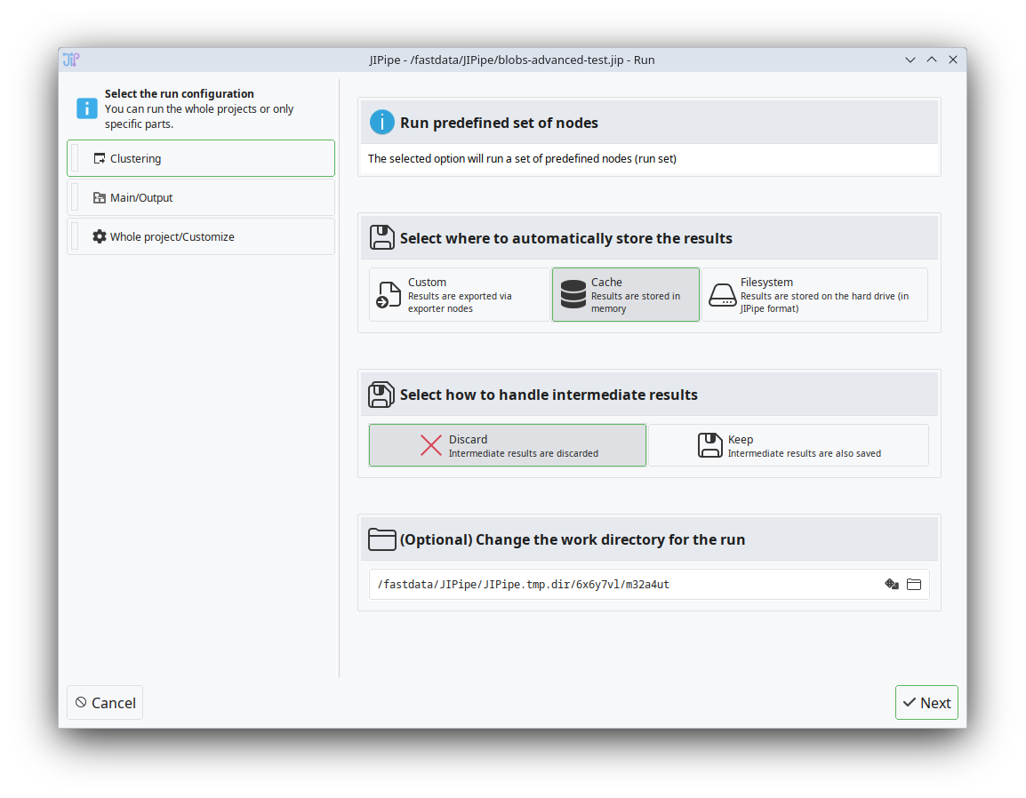Choose Discard intermediate results

pyautogui.click(x=507, y=445)
